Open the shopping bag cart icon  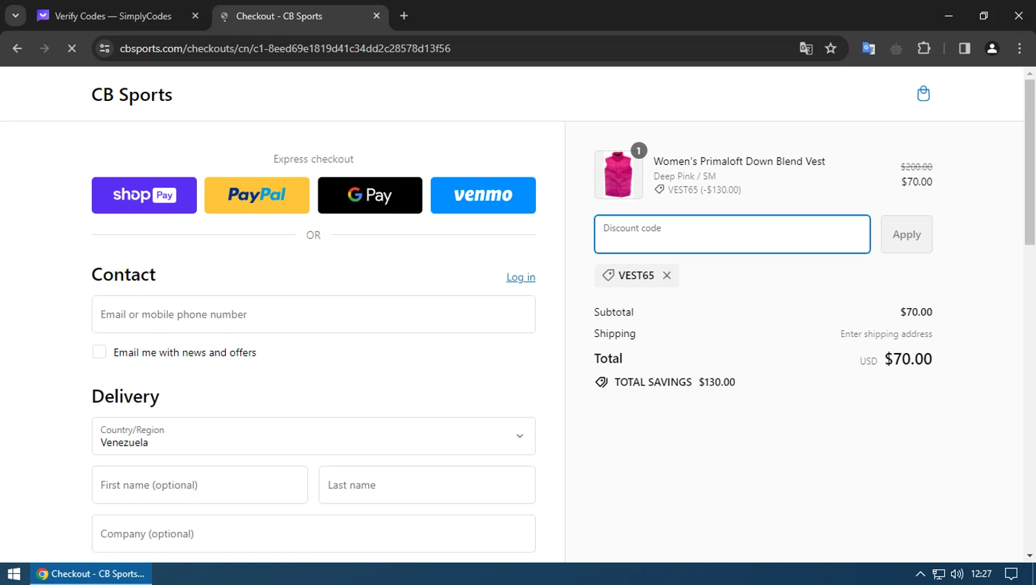pyautogui.click(x=923, y=94)
